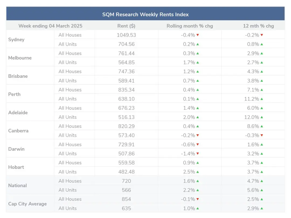Click National houses rent value 720
Screen dimensions: 291x218
(x=126, y=181)
